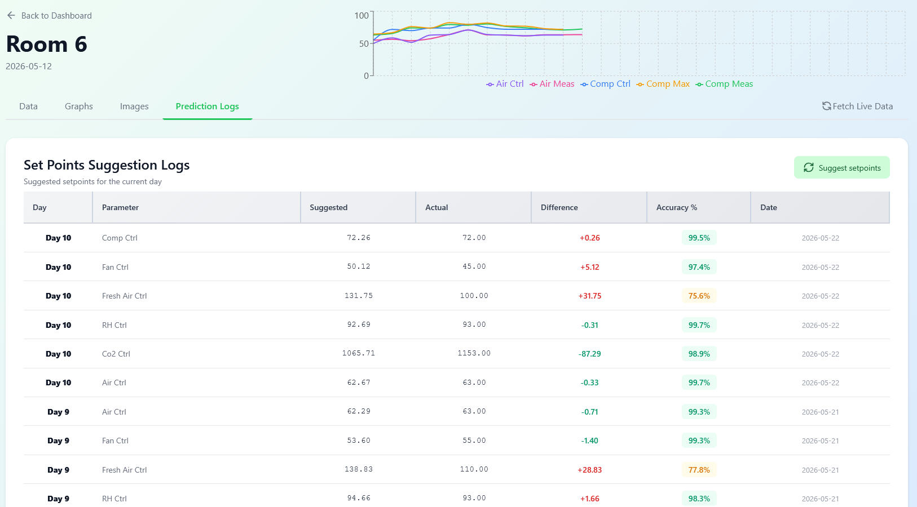Image resolution: width=917 pixels, height=507 pixels.
Task: Click Fetch Live Data button
Action: [x=857, y=106]
